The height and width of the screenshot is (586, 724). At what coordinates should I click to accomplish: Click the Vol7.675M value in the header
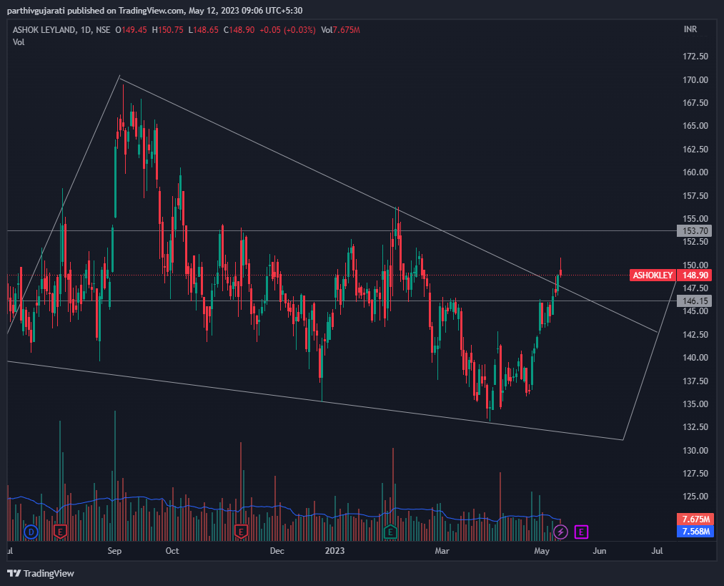click(340, 30)
